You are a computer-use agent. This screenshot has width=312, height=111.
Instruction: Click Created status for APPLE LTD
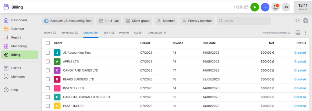click(x=300, y=62)
